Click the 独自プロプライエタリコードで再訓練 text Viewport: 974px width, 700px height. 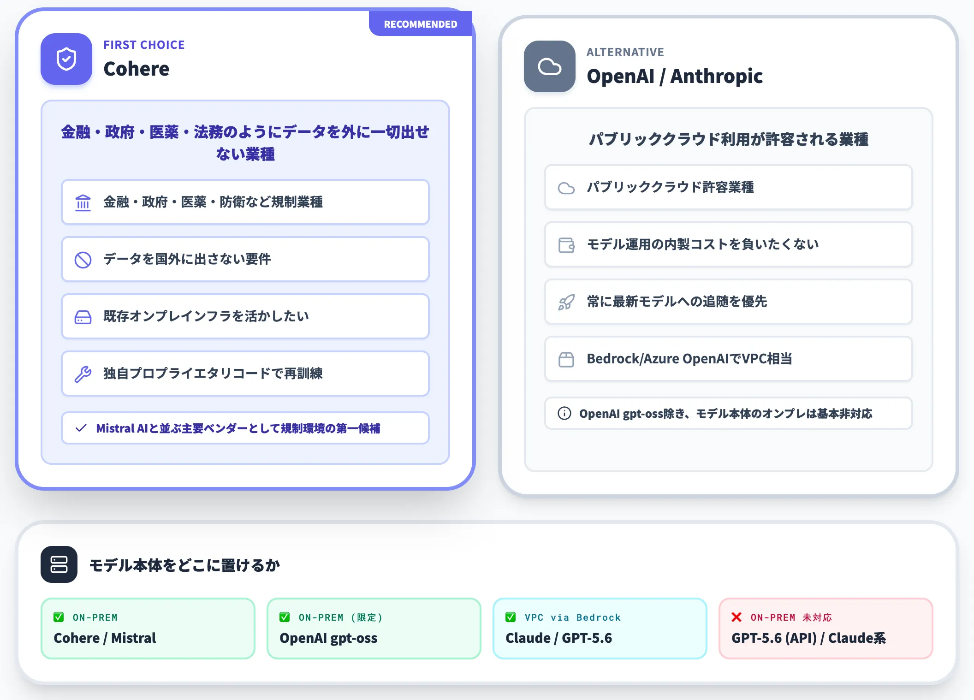[x=213, y=374]
